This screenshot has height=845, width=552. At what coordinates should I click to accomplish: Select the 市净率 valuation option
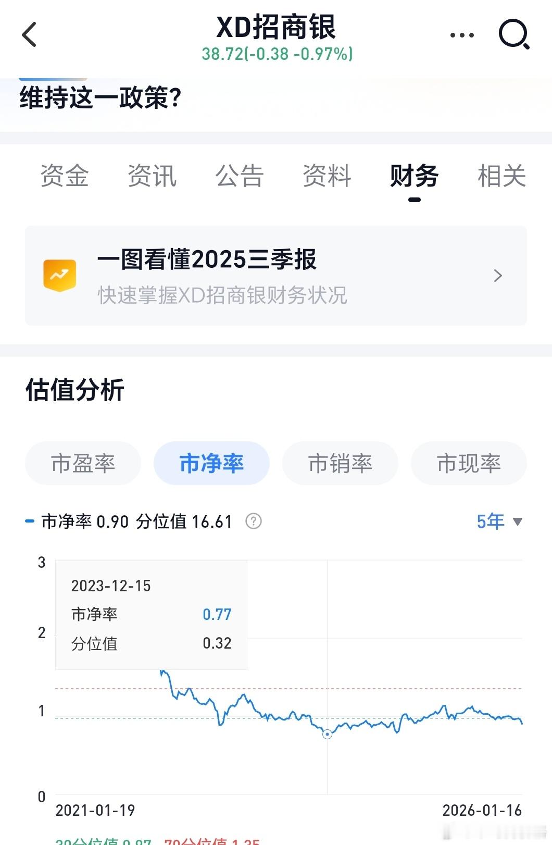click(211, 463)
